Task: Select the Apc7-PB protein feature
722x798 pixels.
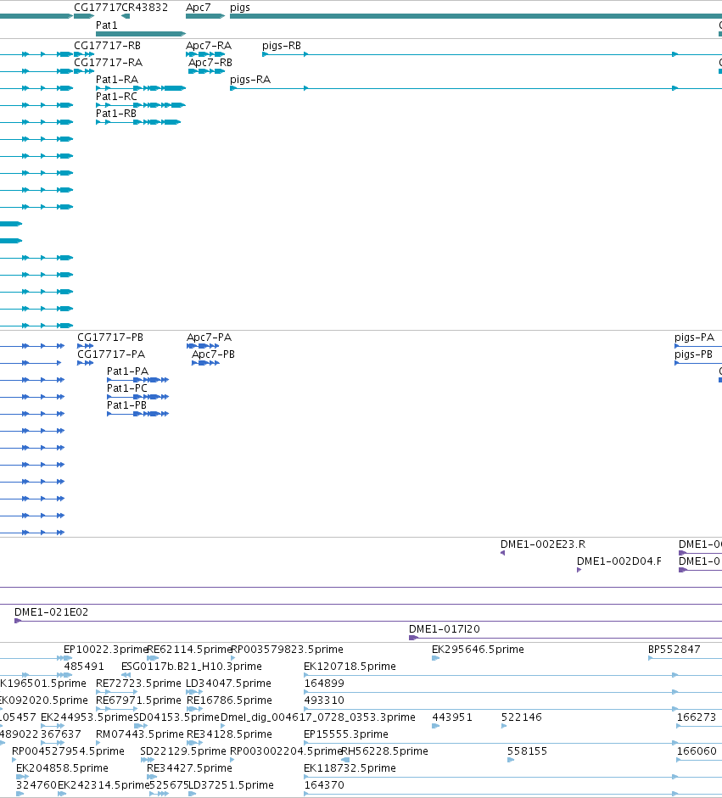Action: (205, 363)
